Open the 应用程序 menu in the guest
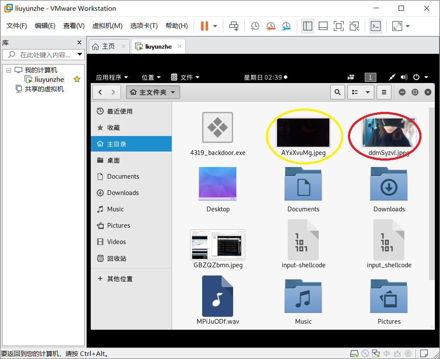 112,77
